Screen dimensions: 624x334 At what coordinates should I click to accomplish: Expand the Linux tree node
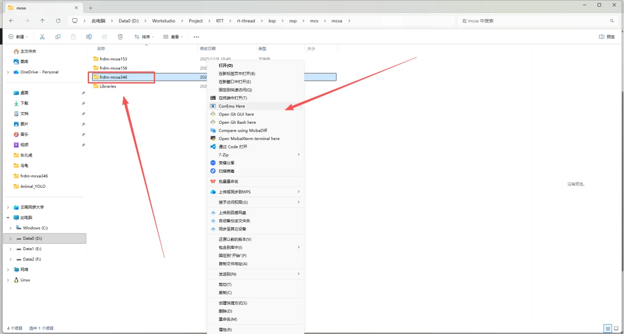point(8,280)
